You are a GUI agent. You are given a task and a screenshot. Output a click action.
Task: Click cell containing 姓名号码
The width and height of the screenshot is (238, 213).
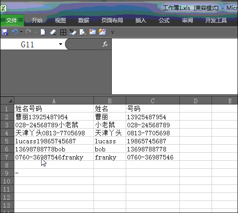click(54, 109)
